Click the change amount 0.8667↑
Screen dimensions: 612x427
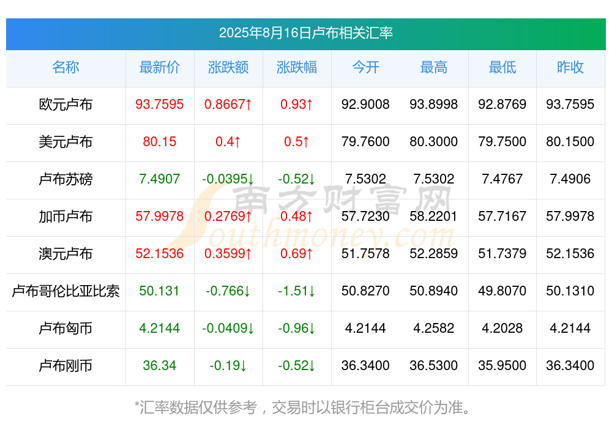point(228,104)
